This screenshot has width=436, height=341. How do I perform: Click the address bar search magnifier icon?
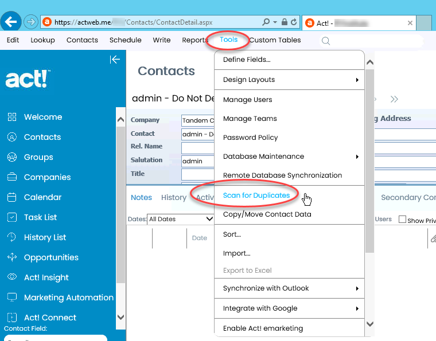pos(266,22)
